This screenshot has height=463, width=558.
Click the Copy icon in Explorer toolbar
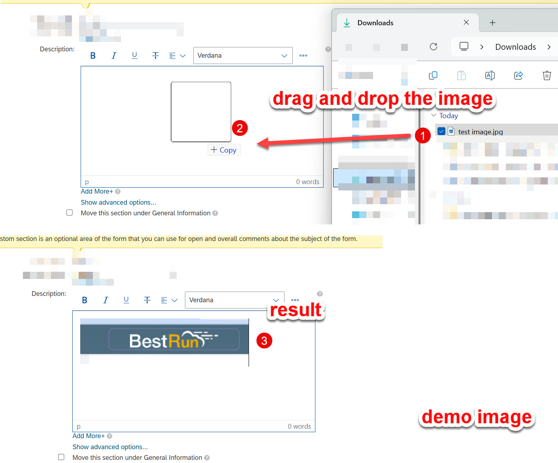point(433,75)
